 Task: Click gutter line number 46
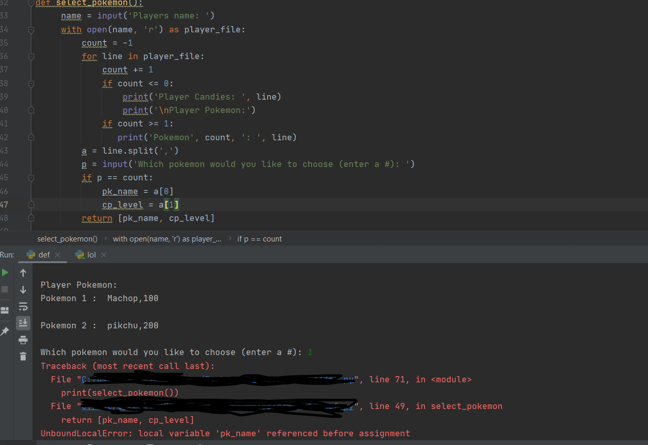(x=4, y=191)
